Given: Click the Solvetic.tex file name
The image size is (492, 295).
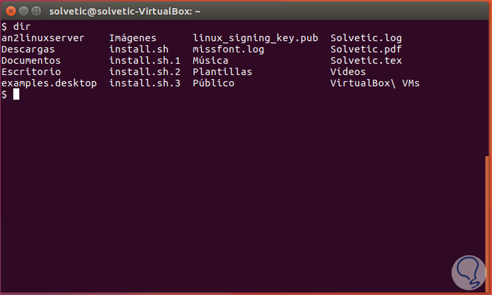Looking at the screenshot, I should click(366, 61).
